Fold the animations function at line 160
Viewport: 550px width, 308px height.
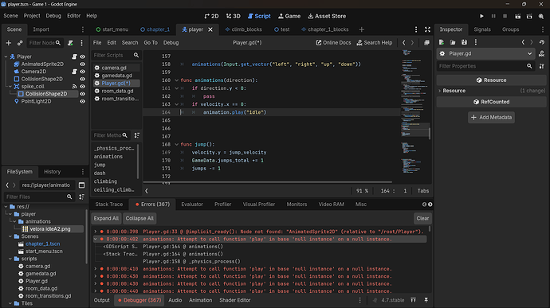point(176,80)
